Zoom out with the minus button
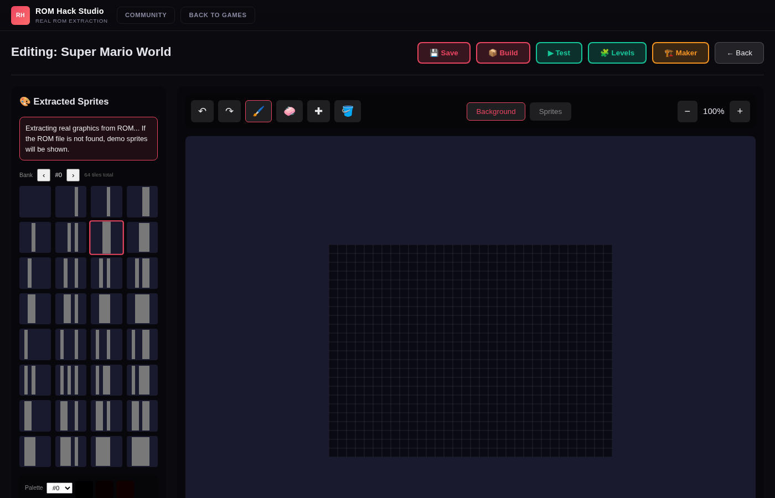 point(688,111)
